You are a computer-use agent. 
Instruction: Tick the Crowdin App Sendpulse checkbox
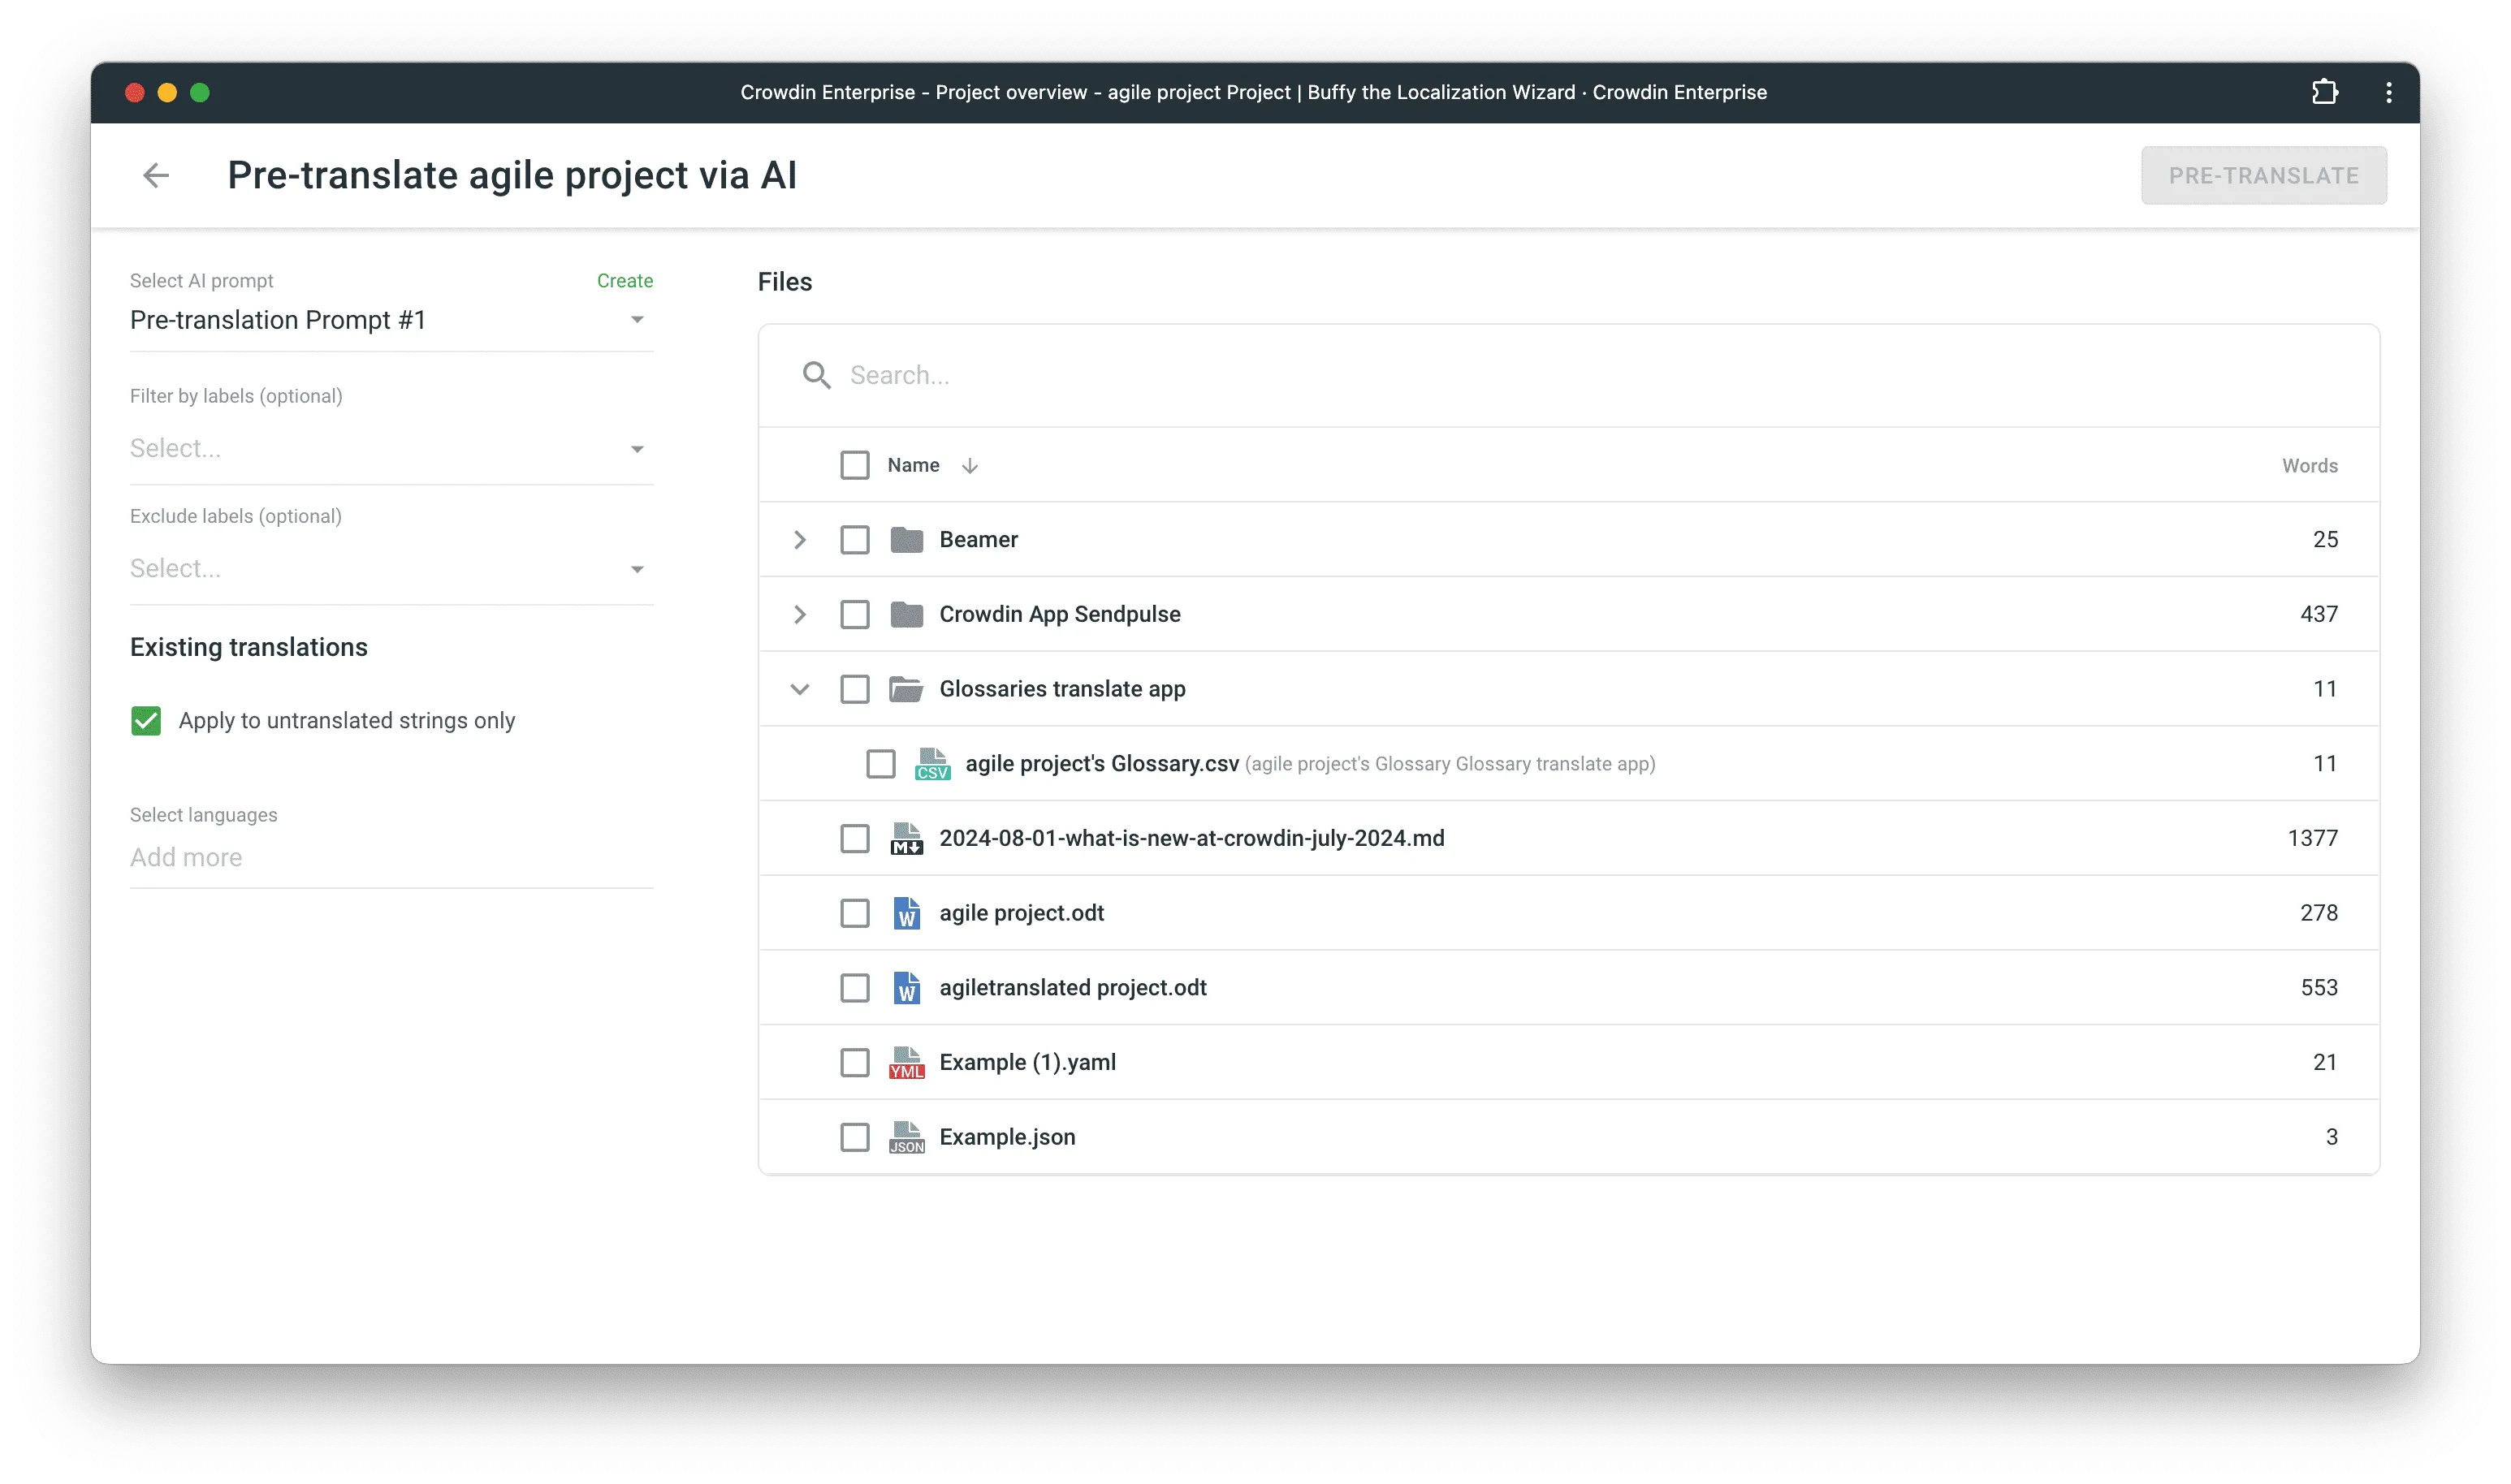pos(854,614)
